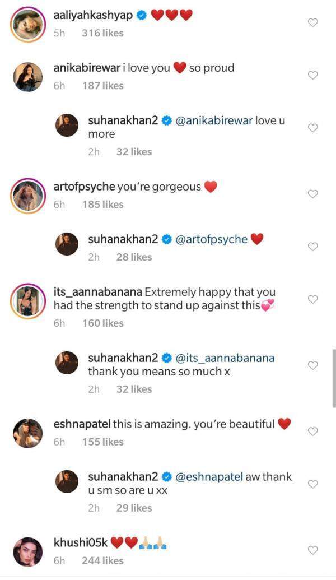The image size is (336, 580).
Task: Heart suhanakhan2's reply to artofpsyche
Action: tap(314, 247)
